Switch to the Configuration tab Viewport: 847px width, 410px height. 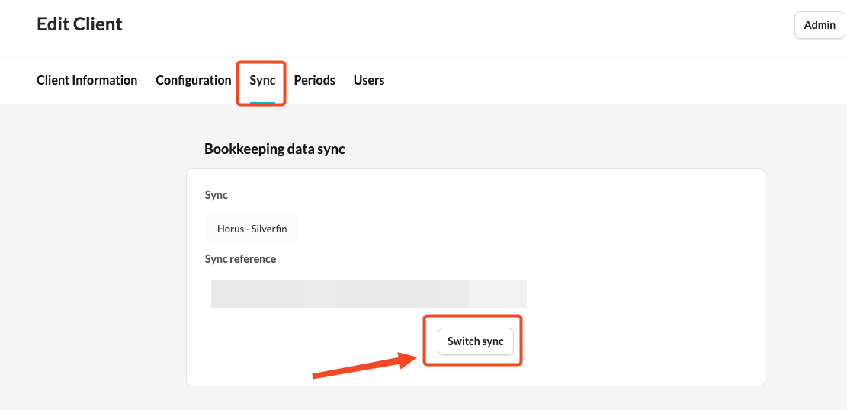pyautogui.click(x=193, y=80)
